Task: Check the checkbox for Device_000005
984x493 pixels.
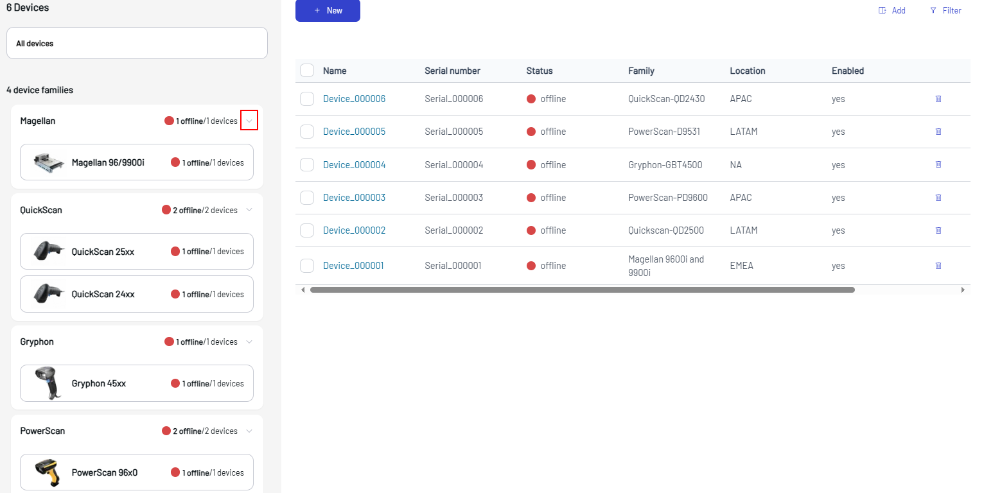Action: click(x=306, y=131)
